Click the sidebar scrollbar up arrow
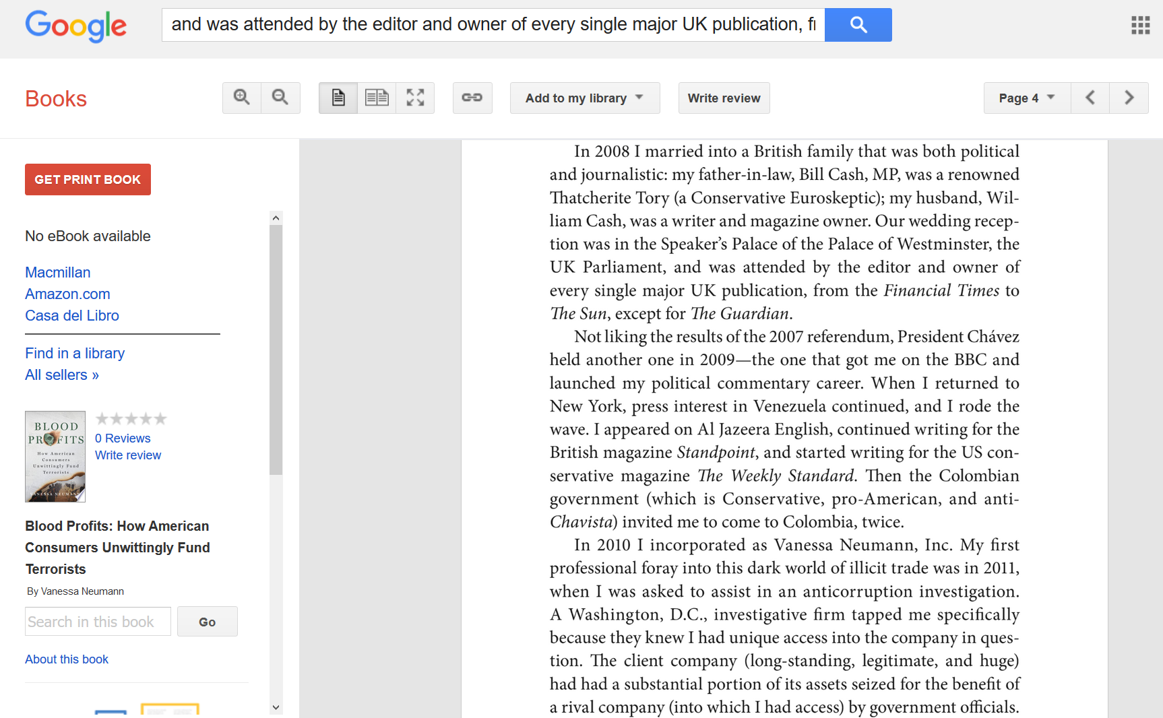 click(x=276, y=218)
